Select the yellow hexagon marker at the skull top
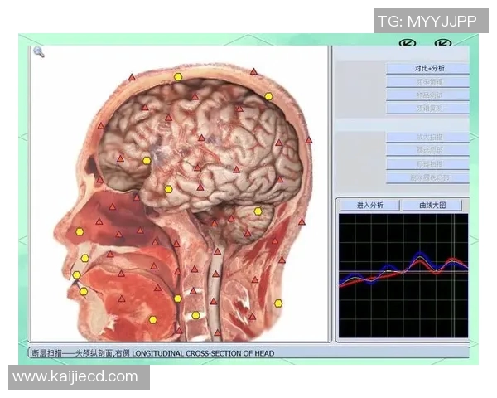497x398 pixels. click(178, 76)
